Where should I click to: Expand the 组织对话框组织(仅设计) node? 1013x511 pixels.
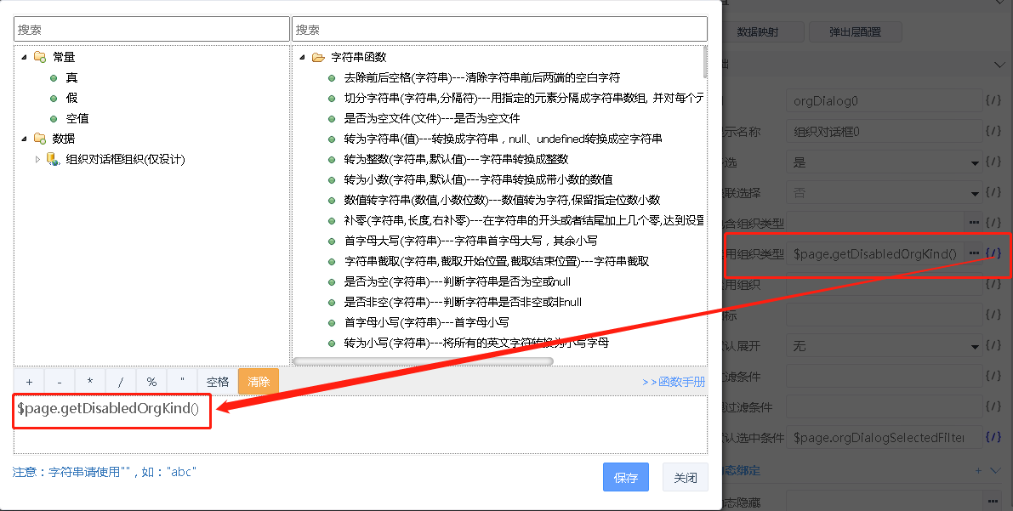tap(37, 159)
